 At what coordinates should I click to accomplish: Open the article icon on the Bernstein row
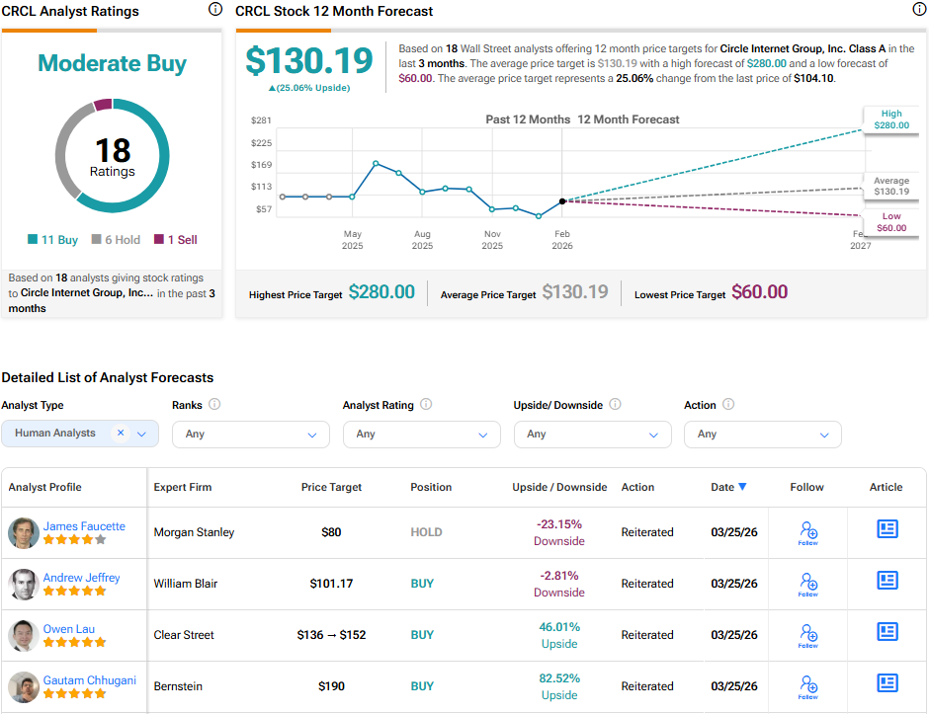pyautogui.click(x=887, y=682)
